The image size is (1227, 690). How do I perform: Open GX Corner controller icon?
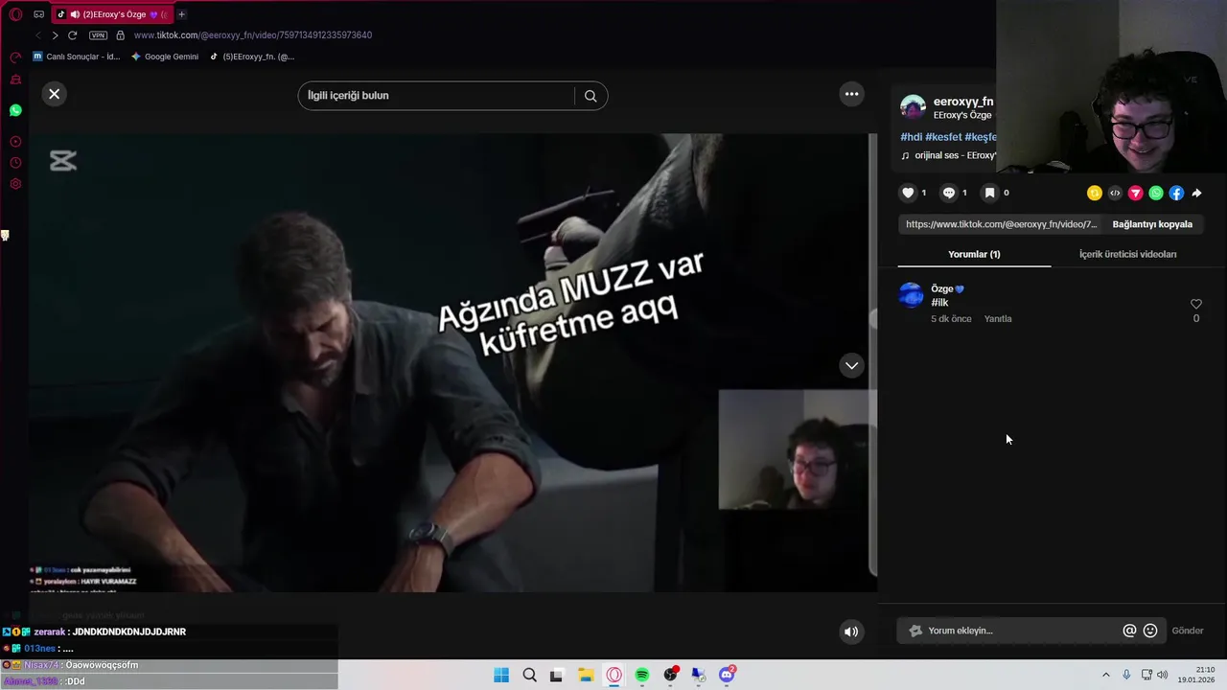coord(38,14)
